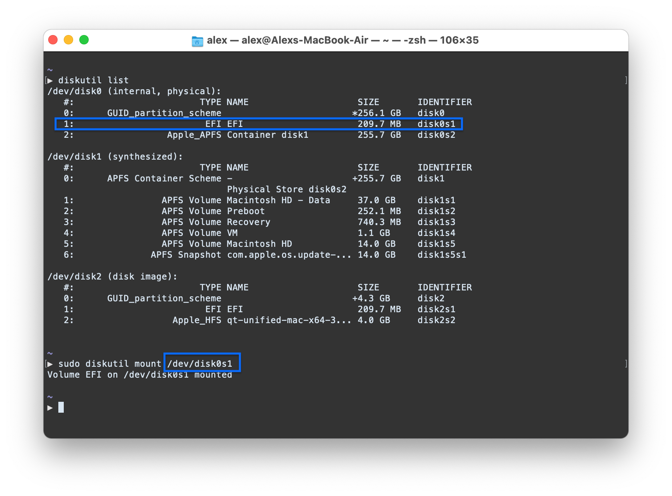The image size is (672, 496).
Task: Click 'APFS Snapshot' type in row 6
Action: 186,255
